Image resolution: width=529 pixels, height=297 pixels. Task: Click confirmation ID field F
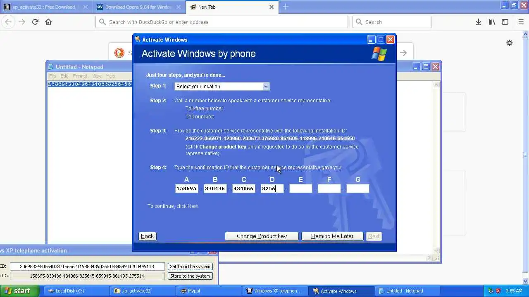point(329,189)
